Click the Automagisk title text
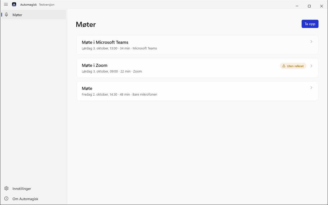The image size is (328, 205). tap(28, 5)
